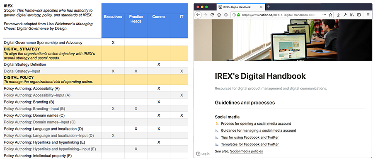The image size is (373, 159).
Task: Click the forward navigation arrow
Action: pos(205,15)
